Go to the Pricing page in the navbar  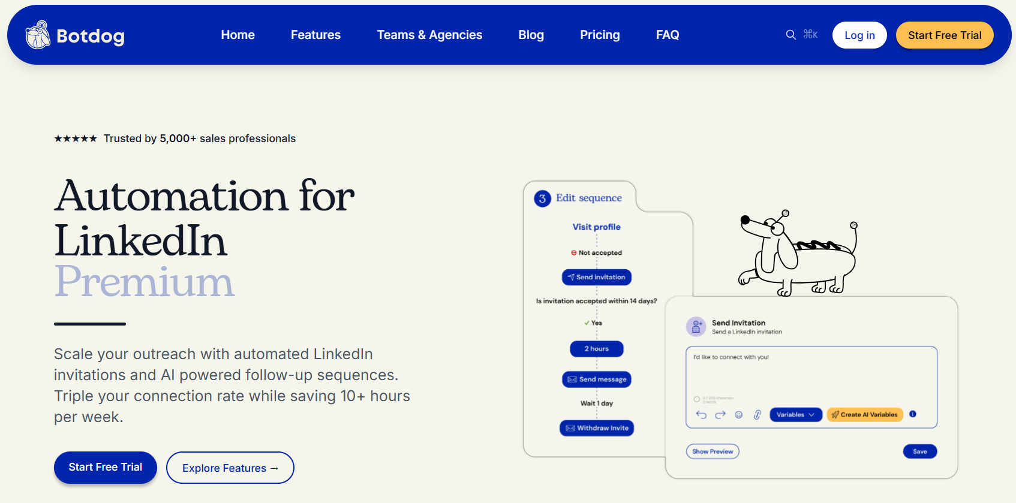[600, 35]
